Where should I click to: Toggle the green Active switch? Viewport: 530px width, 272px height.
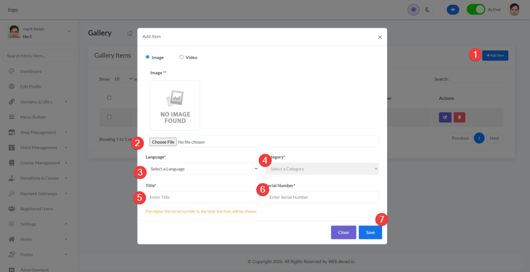click(x=476, y=9)
